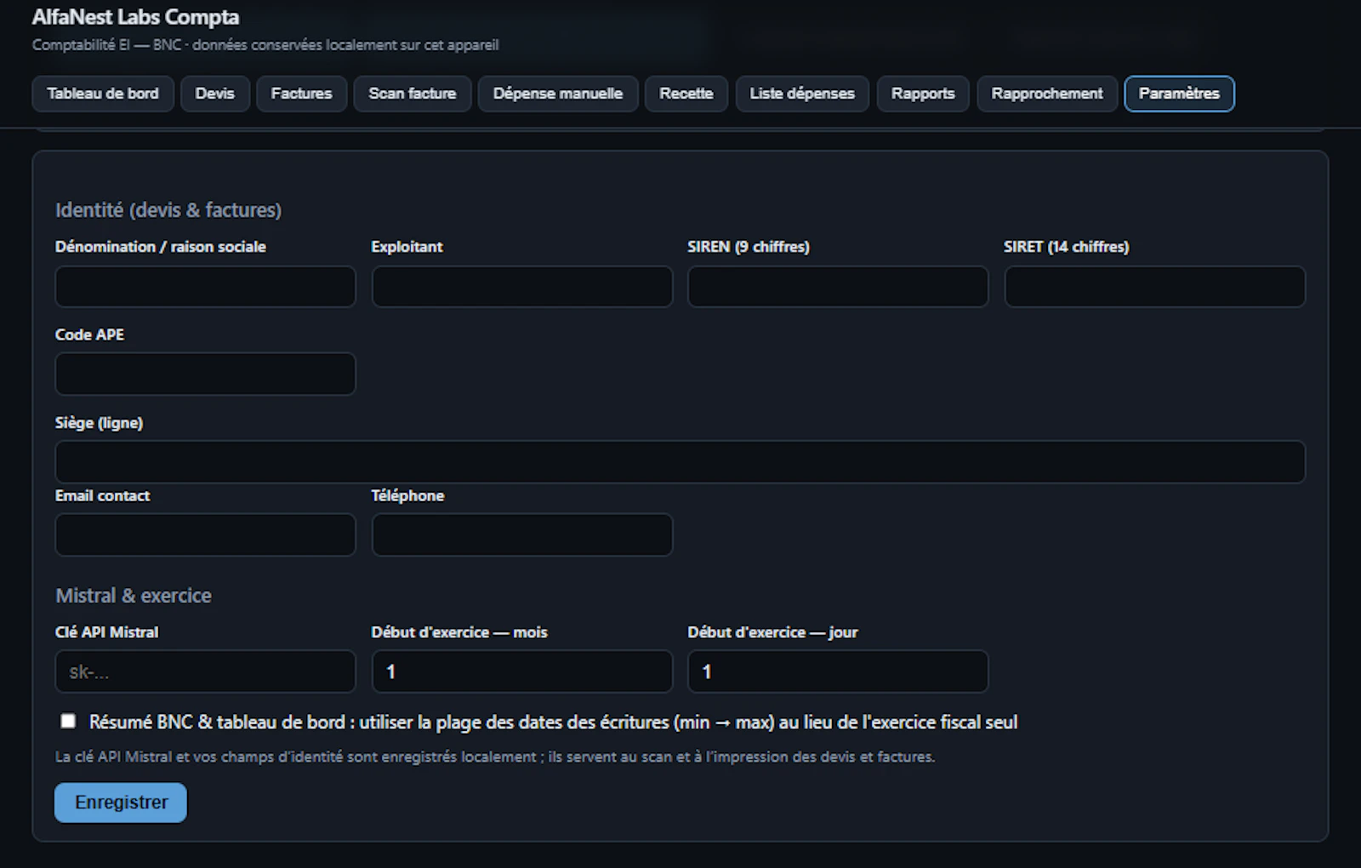This screenshot has height=868, width=1361.
Task: Focus the Début d'exercice — mois field
Action: tap(522, 672)
